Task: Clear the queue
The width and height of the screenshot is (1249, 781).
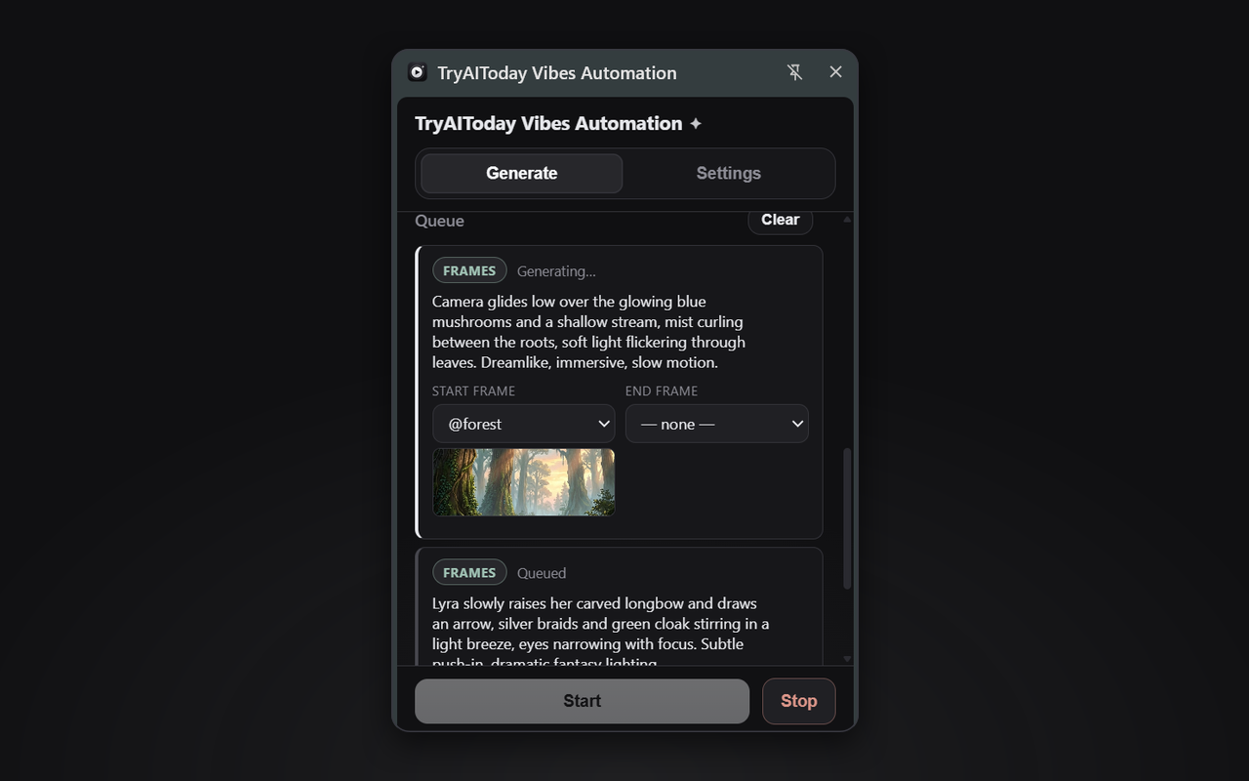Action: (780, 221)
